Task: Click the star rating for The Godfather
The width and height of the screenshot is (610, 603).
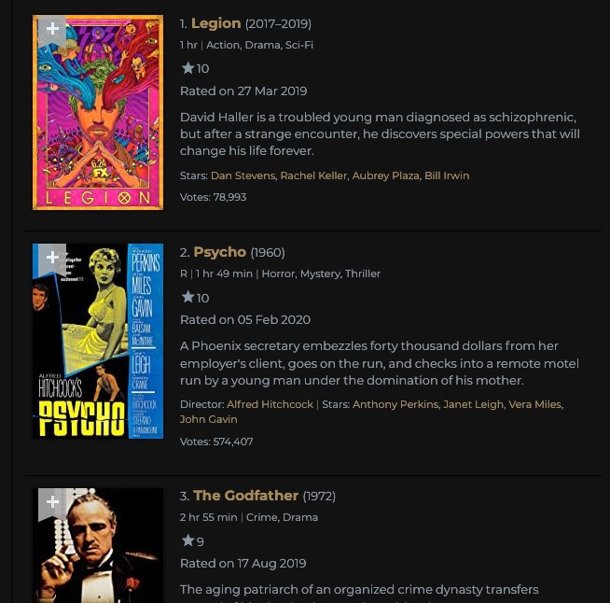Action: [x=187, y=540]
